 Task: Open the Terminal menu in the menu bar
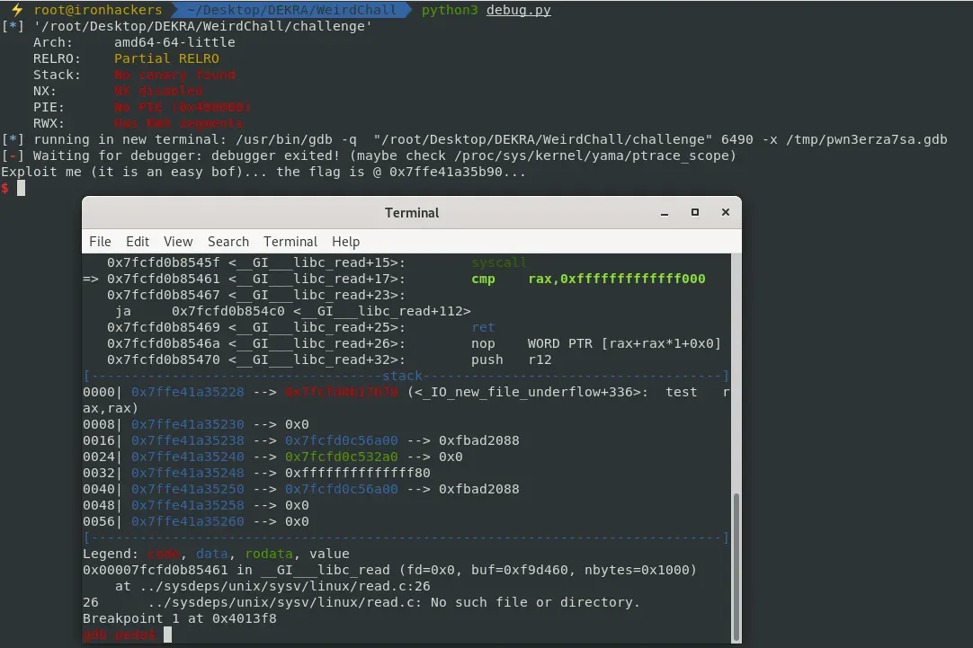(x=290, y=242)
